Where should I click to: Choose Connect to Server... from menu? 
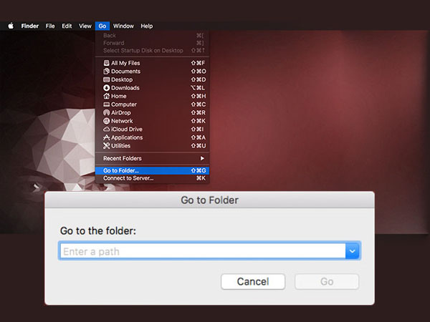[x=128, y=178]
